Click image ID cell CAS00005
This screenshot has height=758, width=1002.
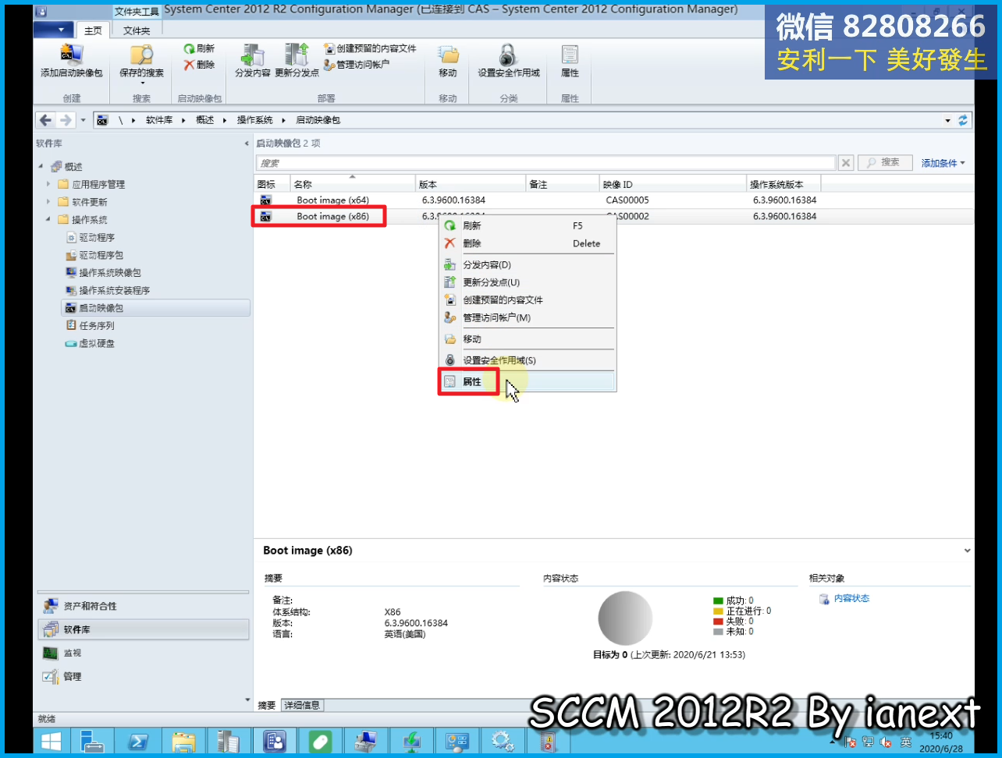627,200
